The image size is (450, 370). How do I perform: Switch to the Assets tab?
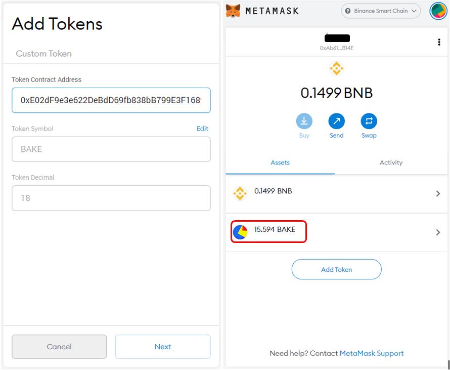pos(280,162)
